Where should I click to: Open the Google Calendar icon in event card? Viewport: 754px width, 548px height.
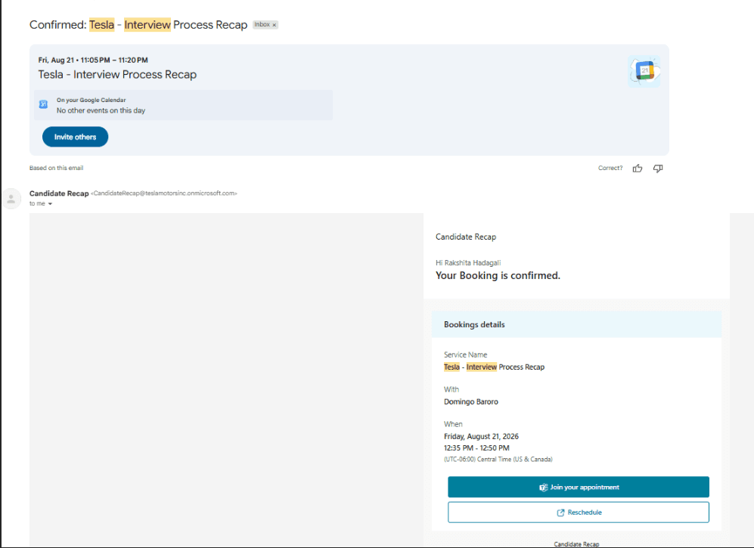tap(644, 71)
